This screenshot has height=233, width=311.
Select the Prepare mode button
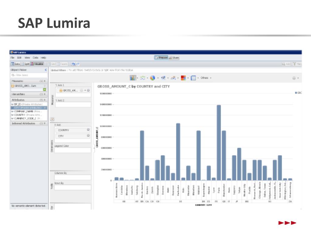161,58
